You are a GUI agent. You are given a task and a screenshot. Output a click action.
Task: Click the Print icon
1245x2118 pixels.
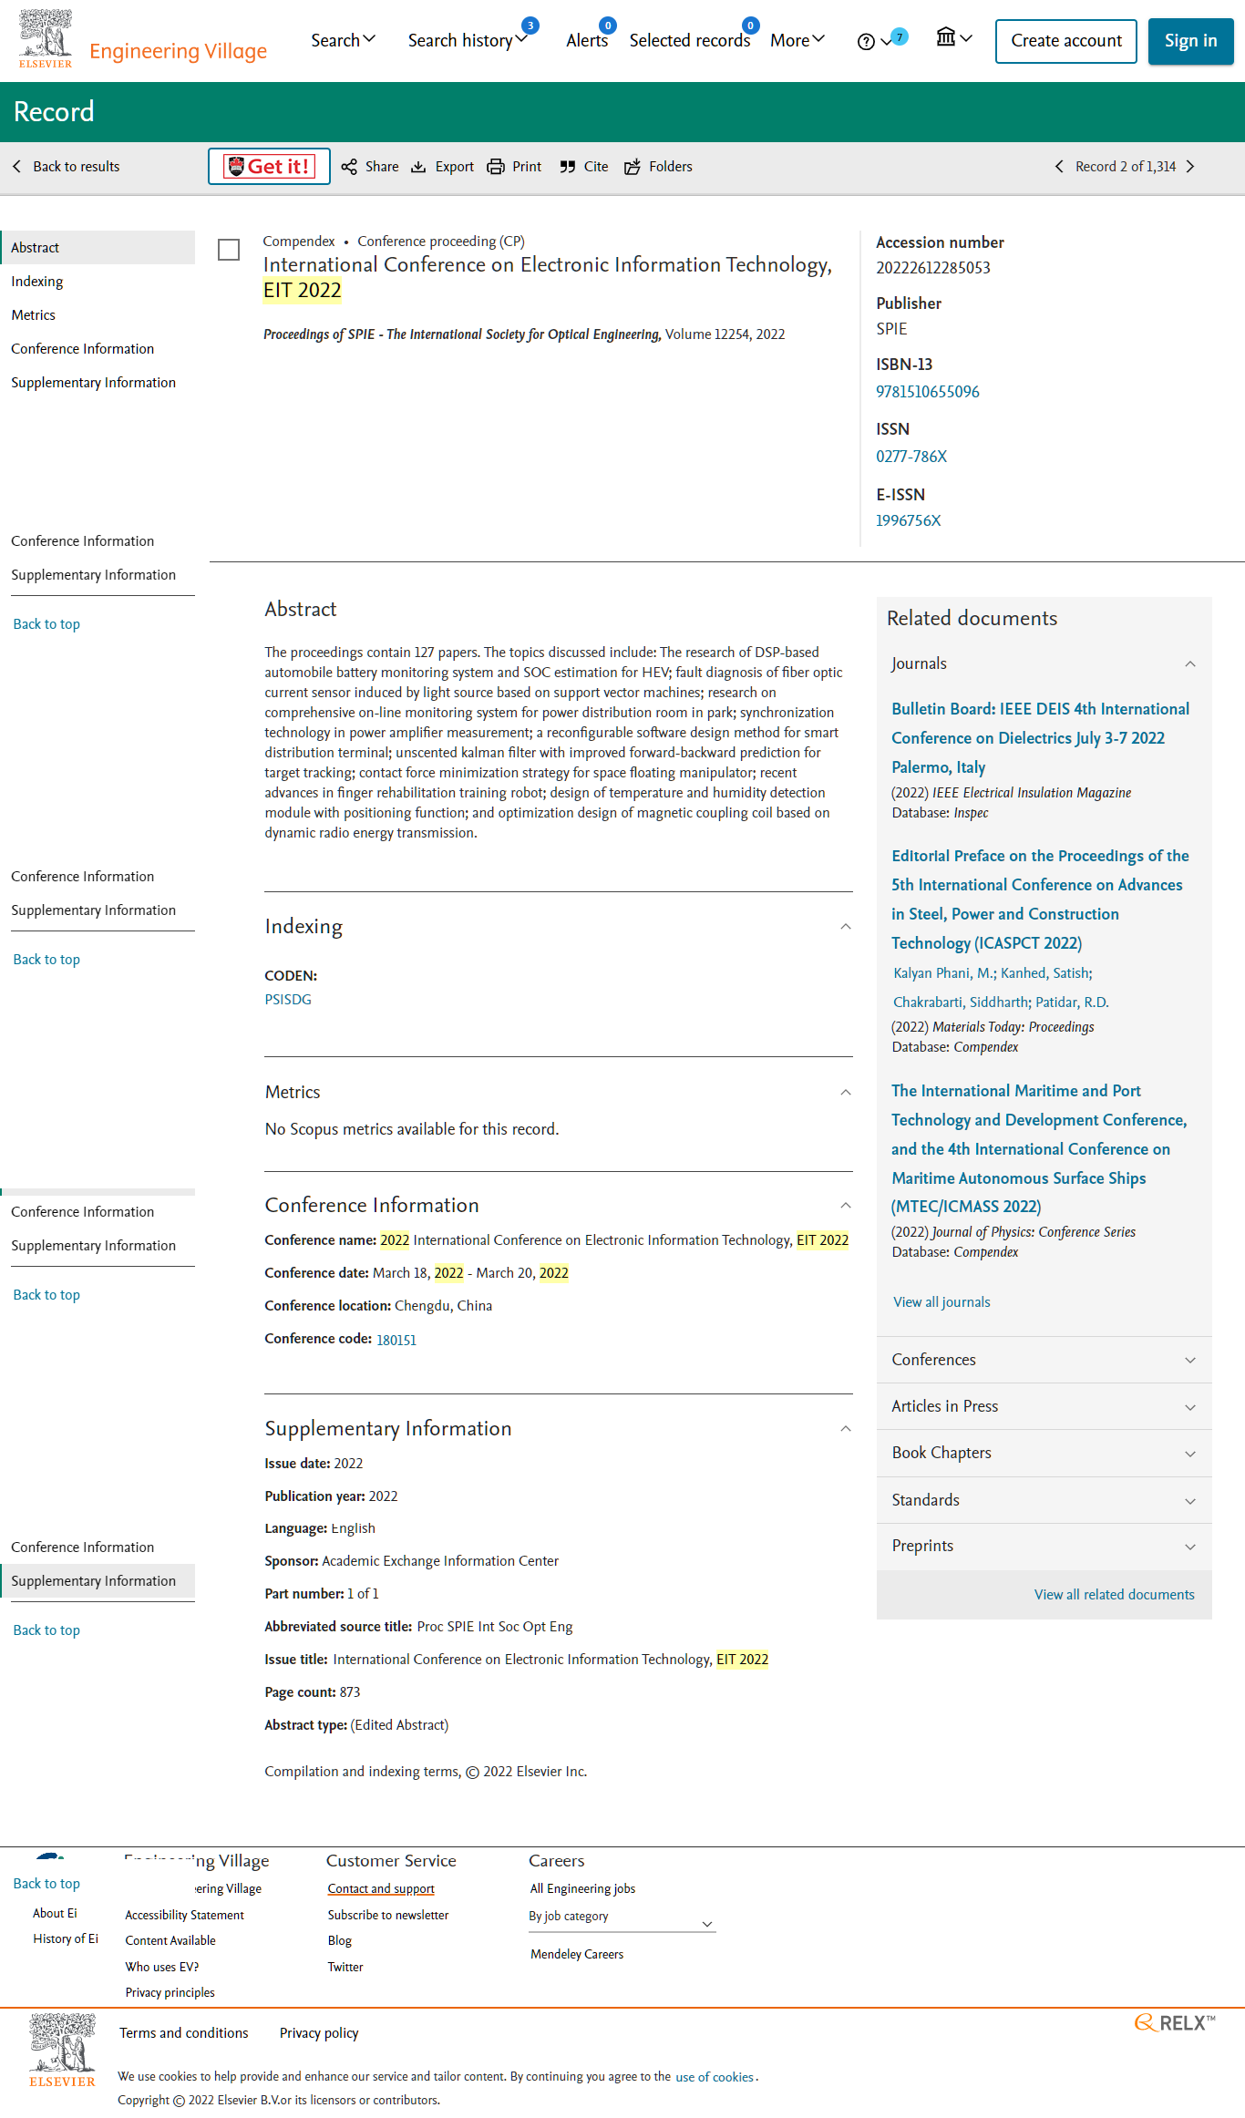pyautogui.click(x=496, y=167)
